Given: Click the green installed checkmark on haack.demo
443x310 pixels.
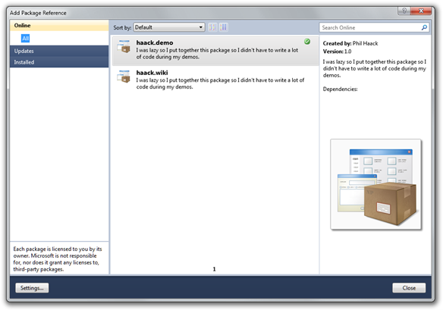Looking at the screenshot, I should [307, 42].
